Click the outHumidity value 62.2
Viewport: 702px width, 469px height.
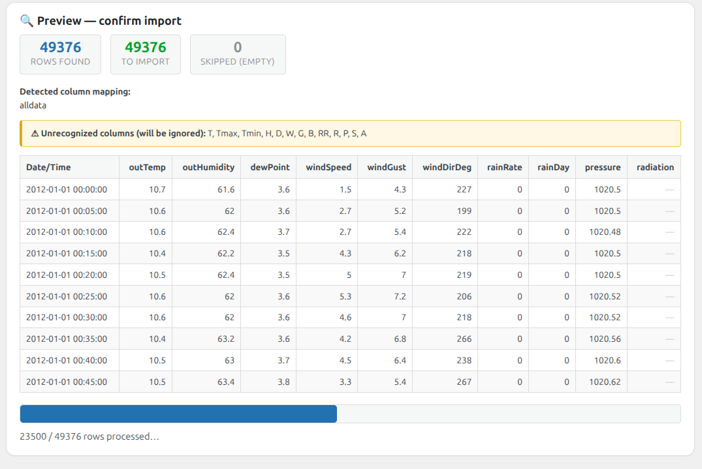tap(226, 254)
